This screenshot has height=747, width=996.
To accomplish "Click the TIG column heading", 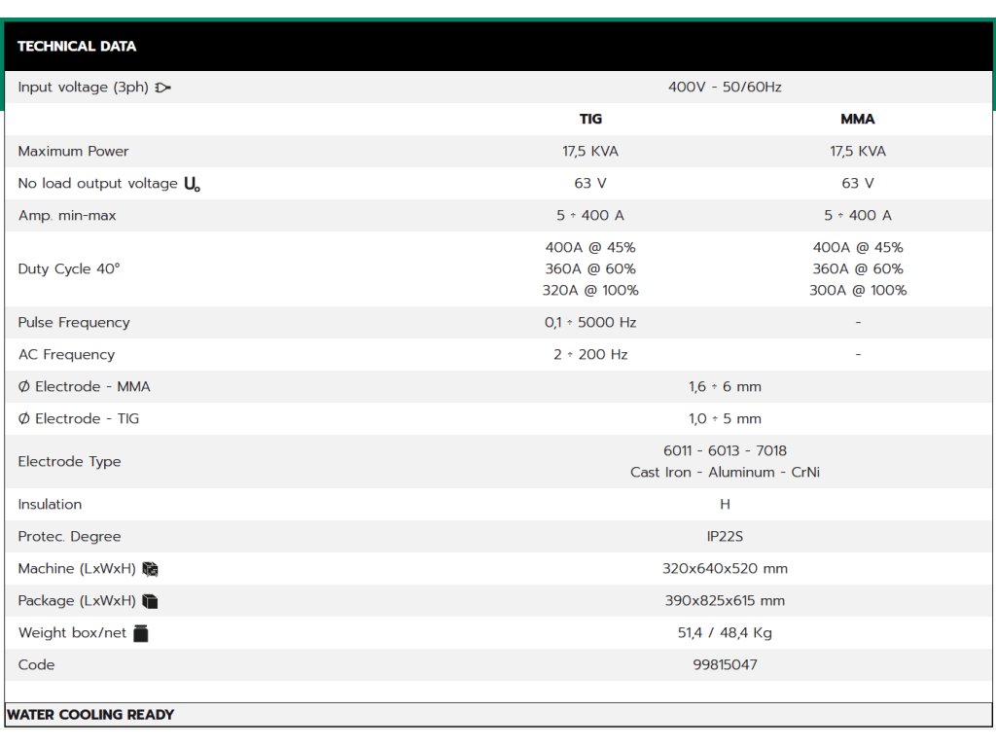I will click(x=590, y=119).
